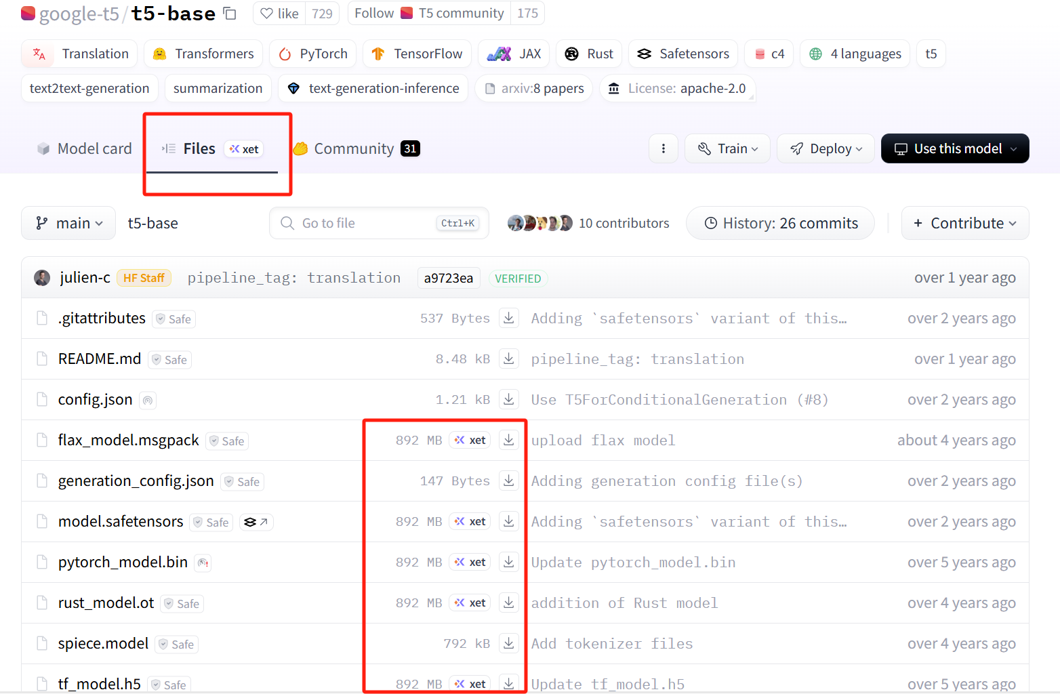Focus the Go to file search field
This screenshot has width=1060, height=694.
tap(379, 223)
